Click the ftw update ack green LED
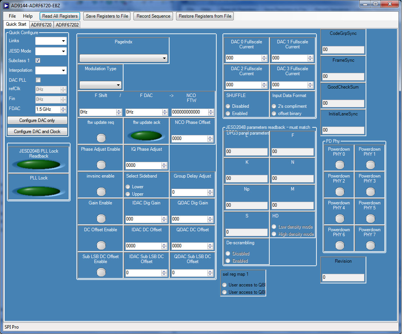The height and width of the screenshot is (334, 402). [147, 136]
